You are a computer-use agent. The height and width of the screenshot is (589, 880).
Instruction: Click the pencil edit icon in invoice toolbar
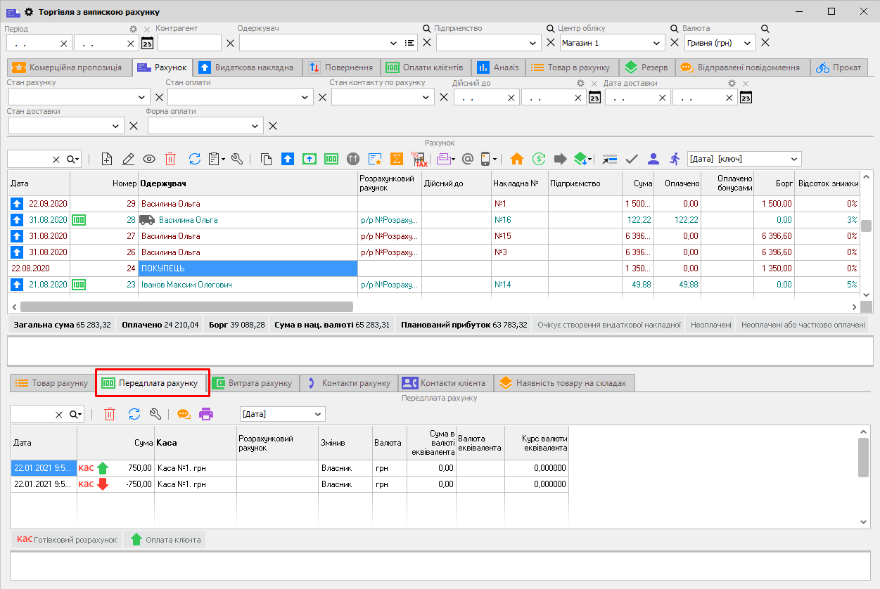128,159
